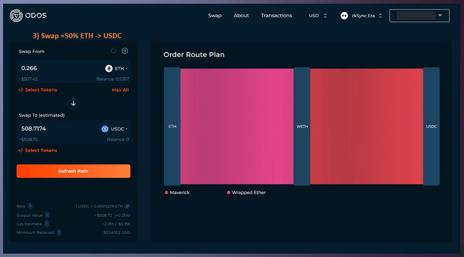
Task: Click the Maverick legend color dot
Action: [x=166, y=192]
